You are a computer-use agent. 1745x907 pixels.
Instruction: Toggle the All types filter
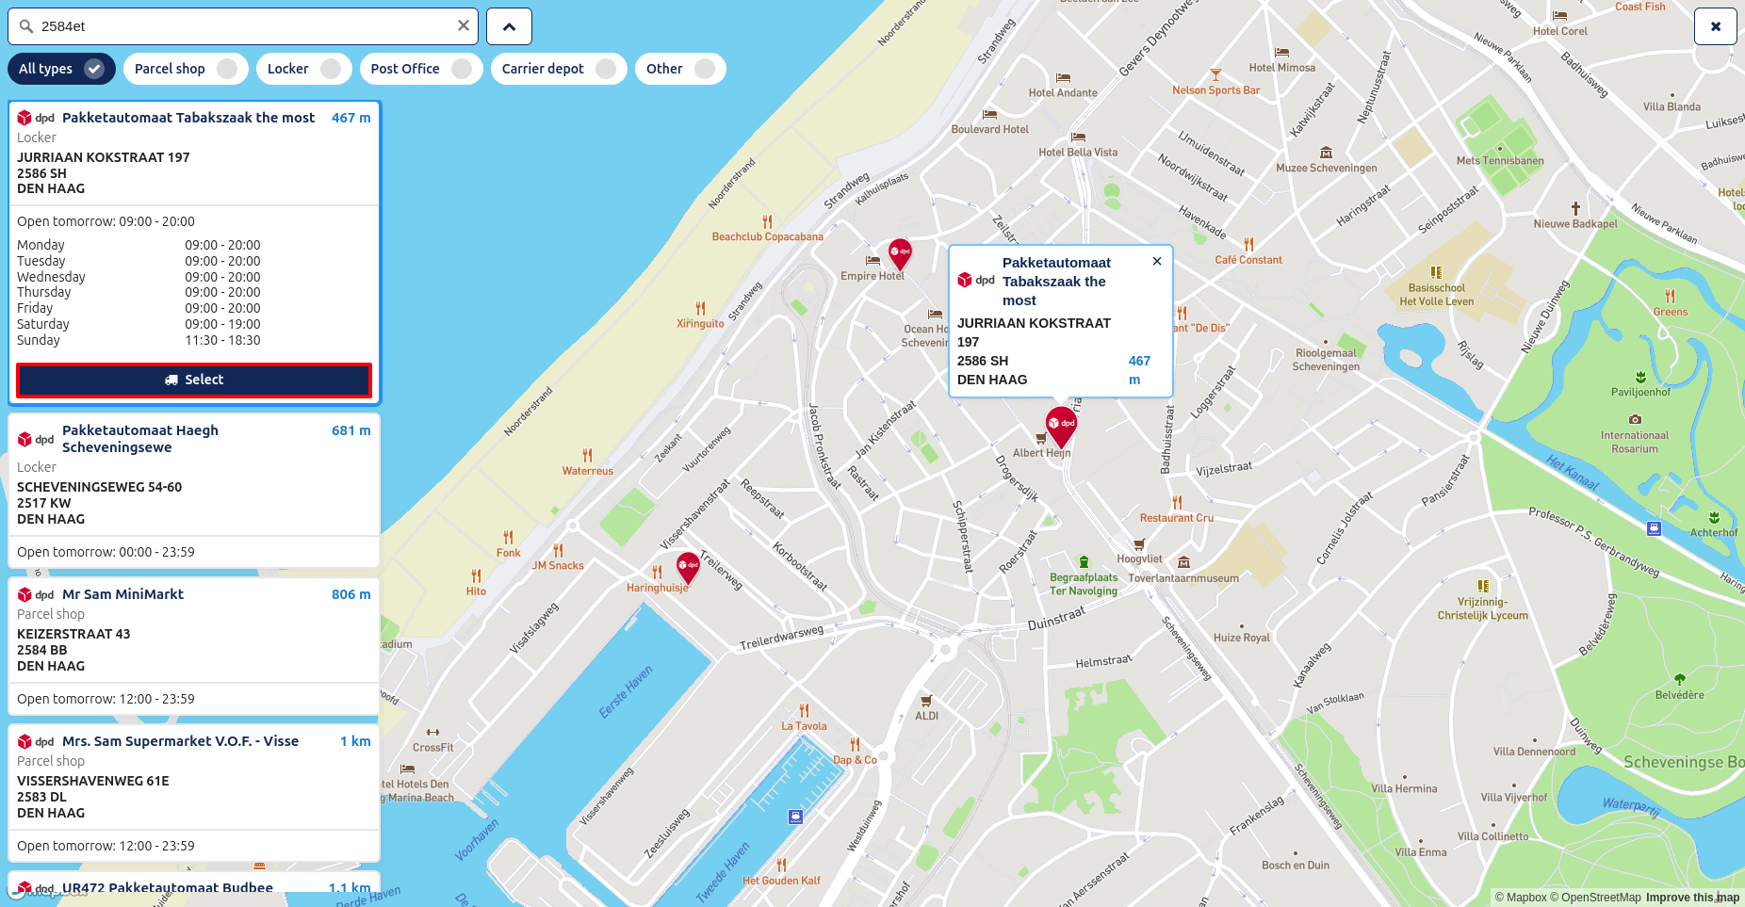61,69
